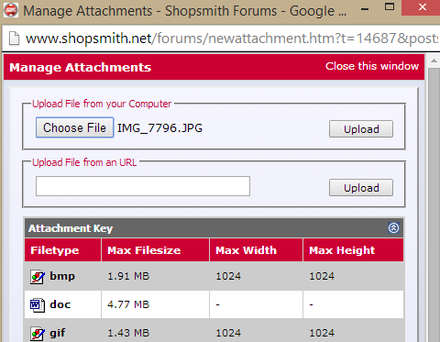Click the bmp filetype label

click(x=62, y=276)
